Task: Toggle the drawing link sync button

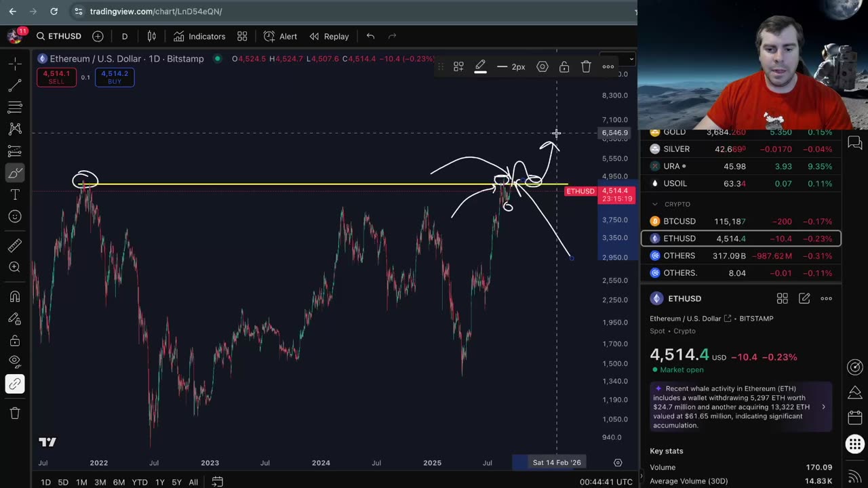Action: [x=14, y=384]
